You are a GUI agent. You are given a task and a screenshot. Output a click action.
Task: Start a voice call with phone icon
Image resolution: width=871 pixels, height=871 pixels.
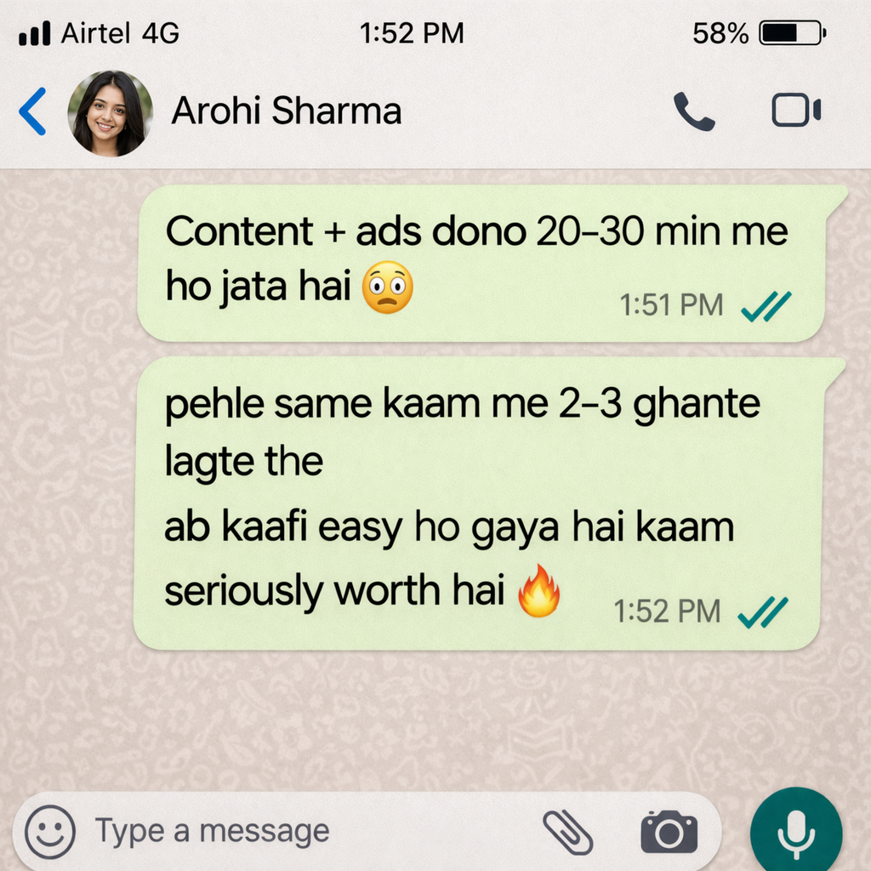click(x=694, y=111)
